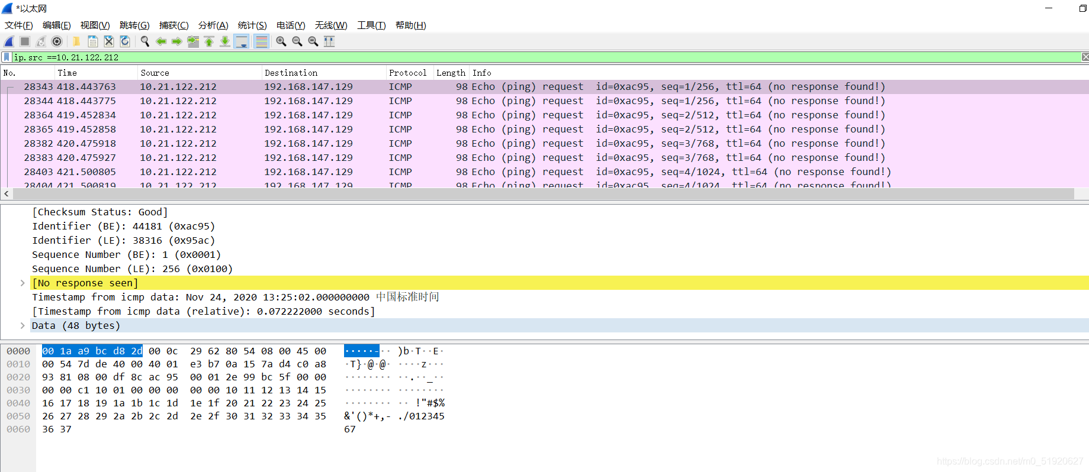Expand the Data (48 bytes) item
The height and width of the screenshot is (472, 1089).
tap(23, 325)
